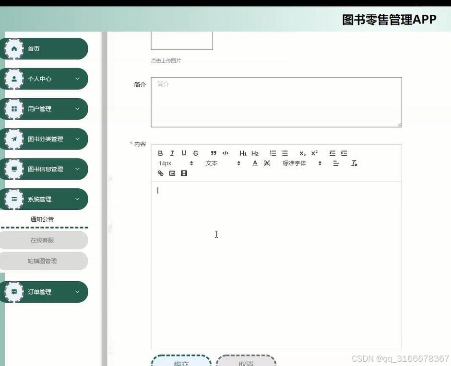
Task: Open the text background color picker
Action: (267, 163)
